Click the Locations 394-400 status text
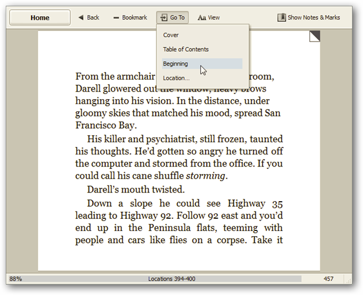This screenshot has height=295, width=363. (171, 279)
